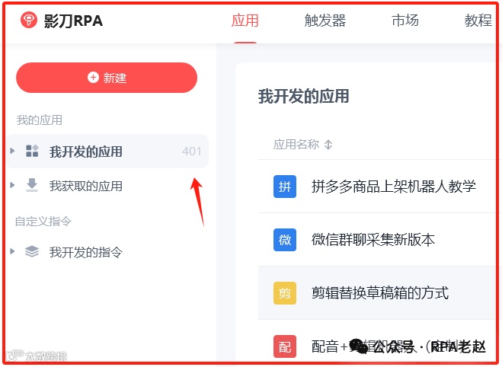Sort by 应用名称 using sort arrows

tap(328, 145)
